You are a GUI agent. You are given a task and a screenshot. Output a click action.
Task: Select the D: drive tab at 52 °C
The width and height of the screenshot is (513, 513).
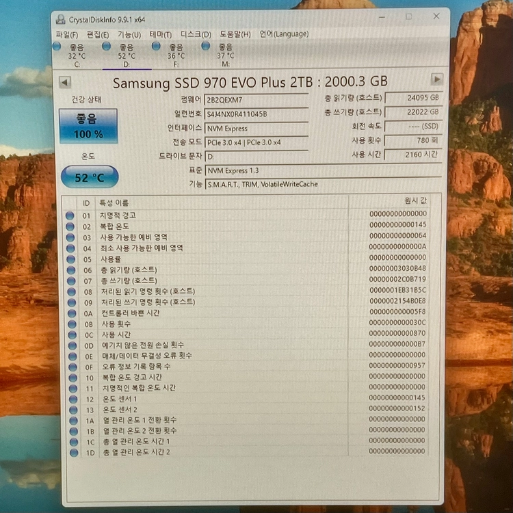point(127,55)
